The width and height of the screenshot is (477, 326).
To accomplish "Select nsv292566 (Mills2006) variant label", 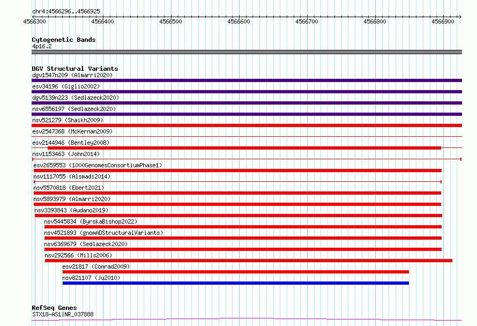I will coord(78,255).
